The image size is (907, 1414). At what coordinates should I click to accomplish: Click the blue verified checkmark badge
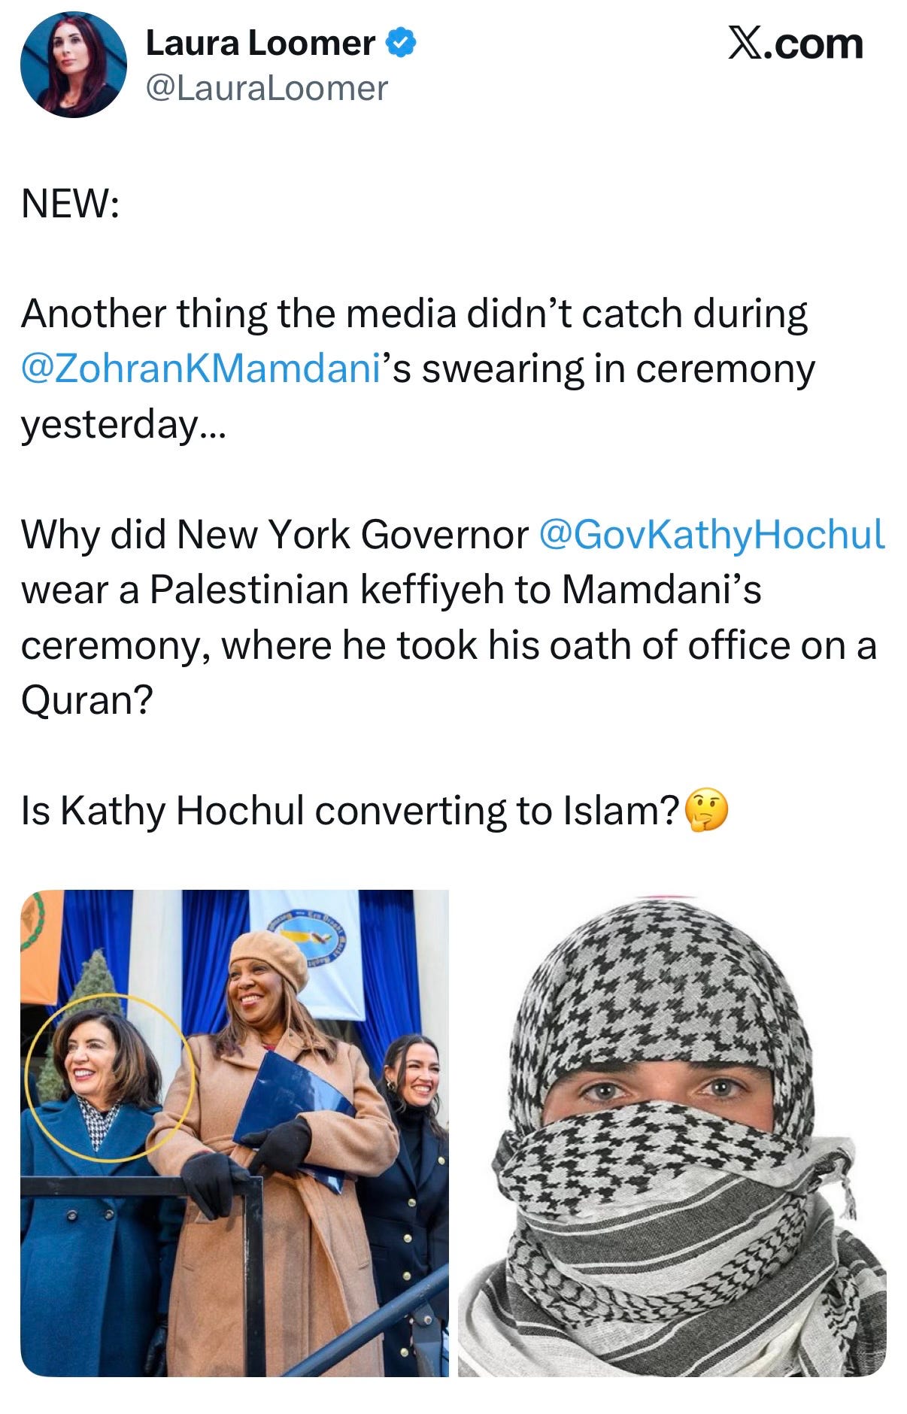coord(400,43)
